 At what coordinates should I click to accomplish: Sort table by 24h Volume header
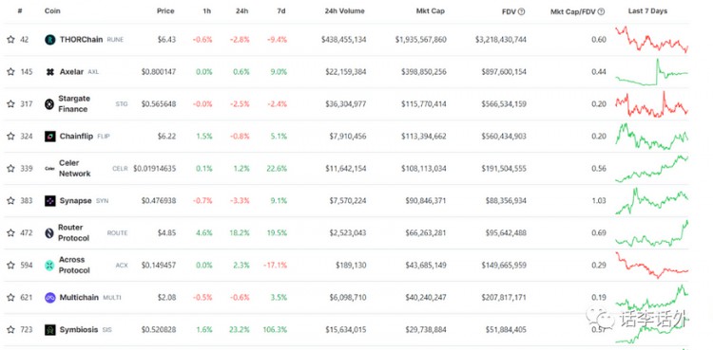pyautogui.click(x=345, y=10)
